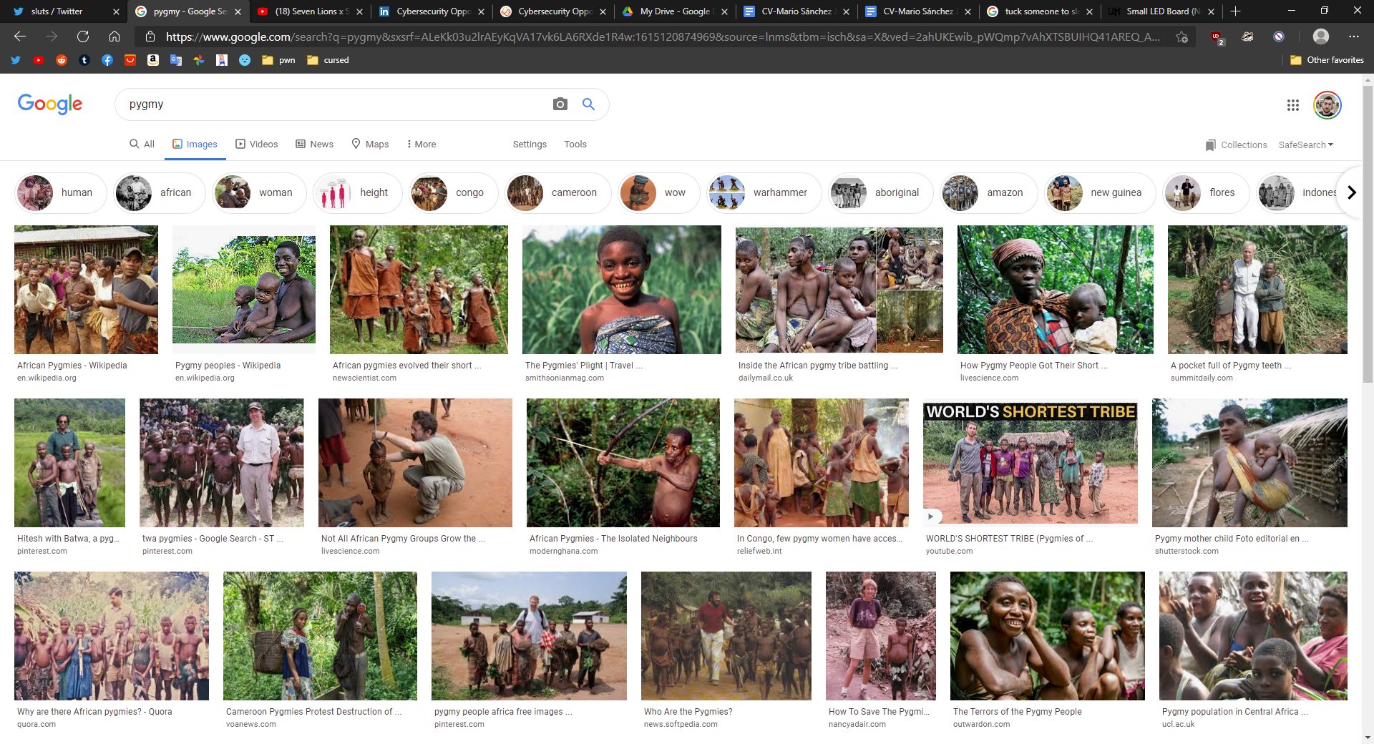Open the 'pwn' bookmarks folder
Viewport: 1374px width, 744px height.
(x=279, y=60)
